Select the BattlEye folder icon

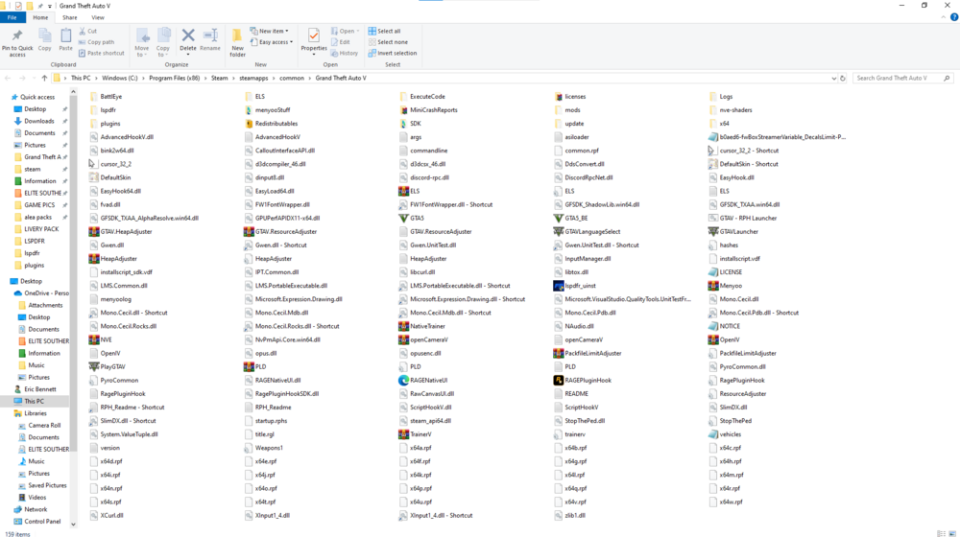[x=94, y=97]
